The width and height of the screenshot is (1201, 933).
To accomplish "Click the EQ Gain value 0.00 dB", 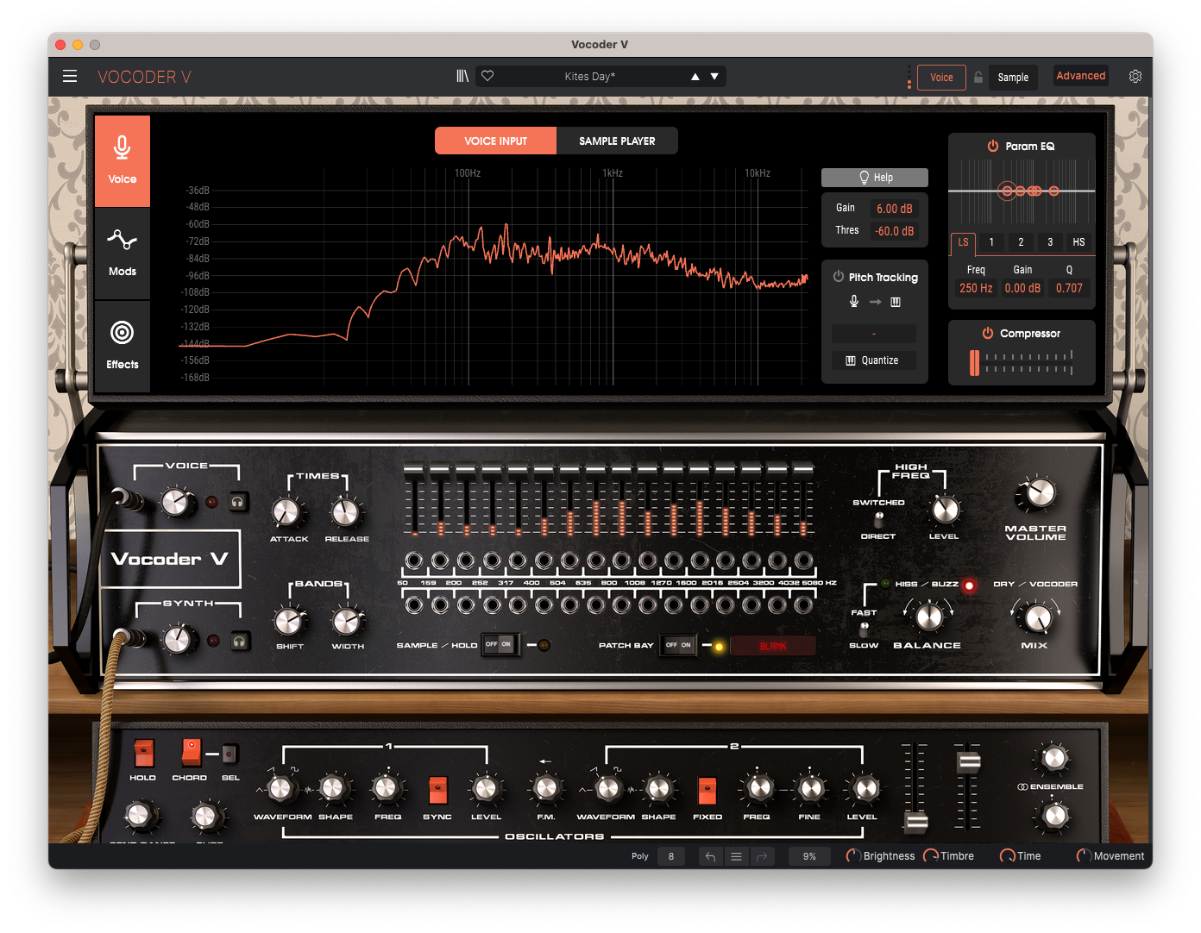I will point(1022,289).
